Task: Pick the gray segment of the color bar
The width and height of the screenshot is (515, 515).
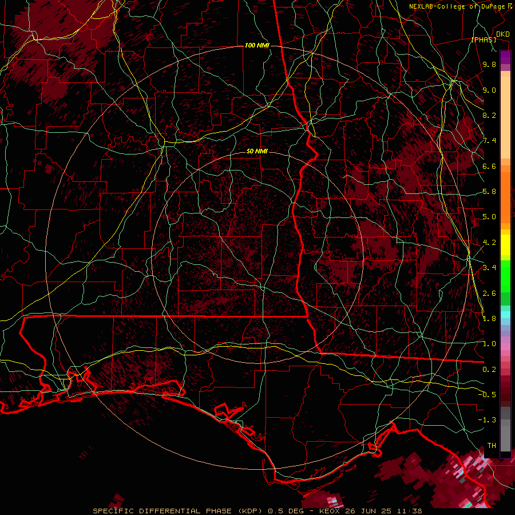Action: click(505, 429)
